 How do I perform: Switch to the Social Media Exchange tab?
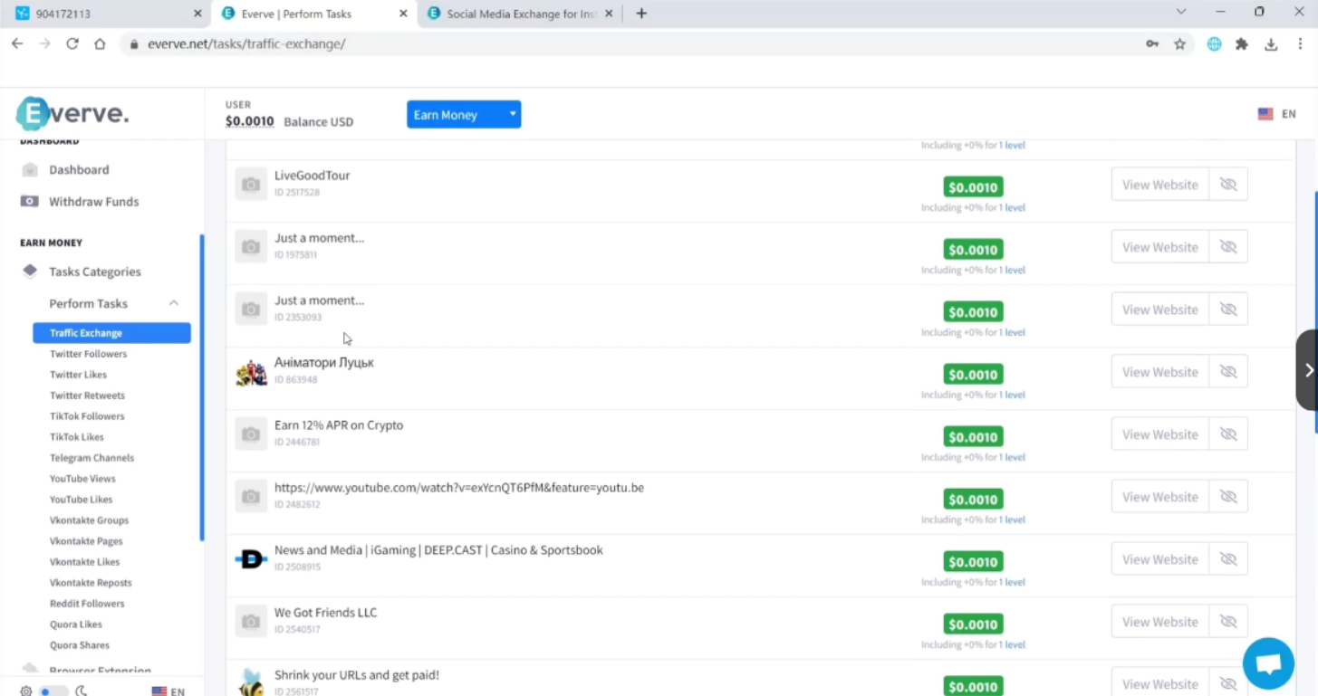click(520, 14)
